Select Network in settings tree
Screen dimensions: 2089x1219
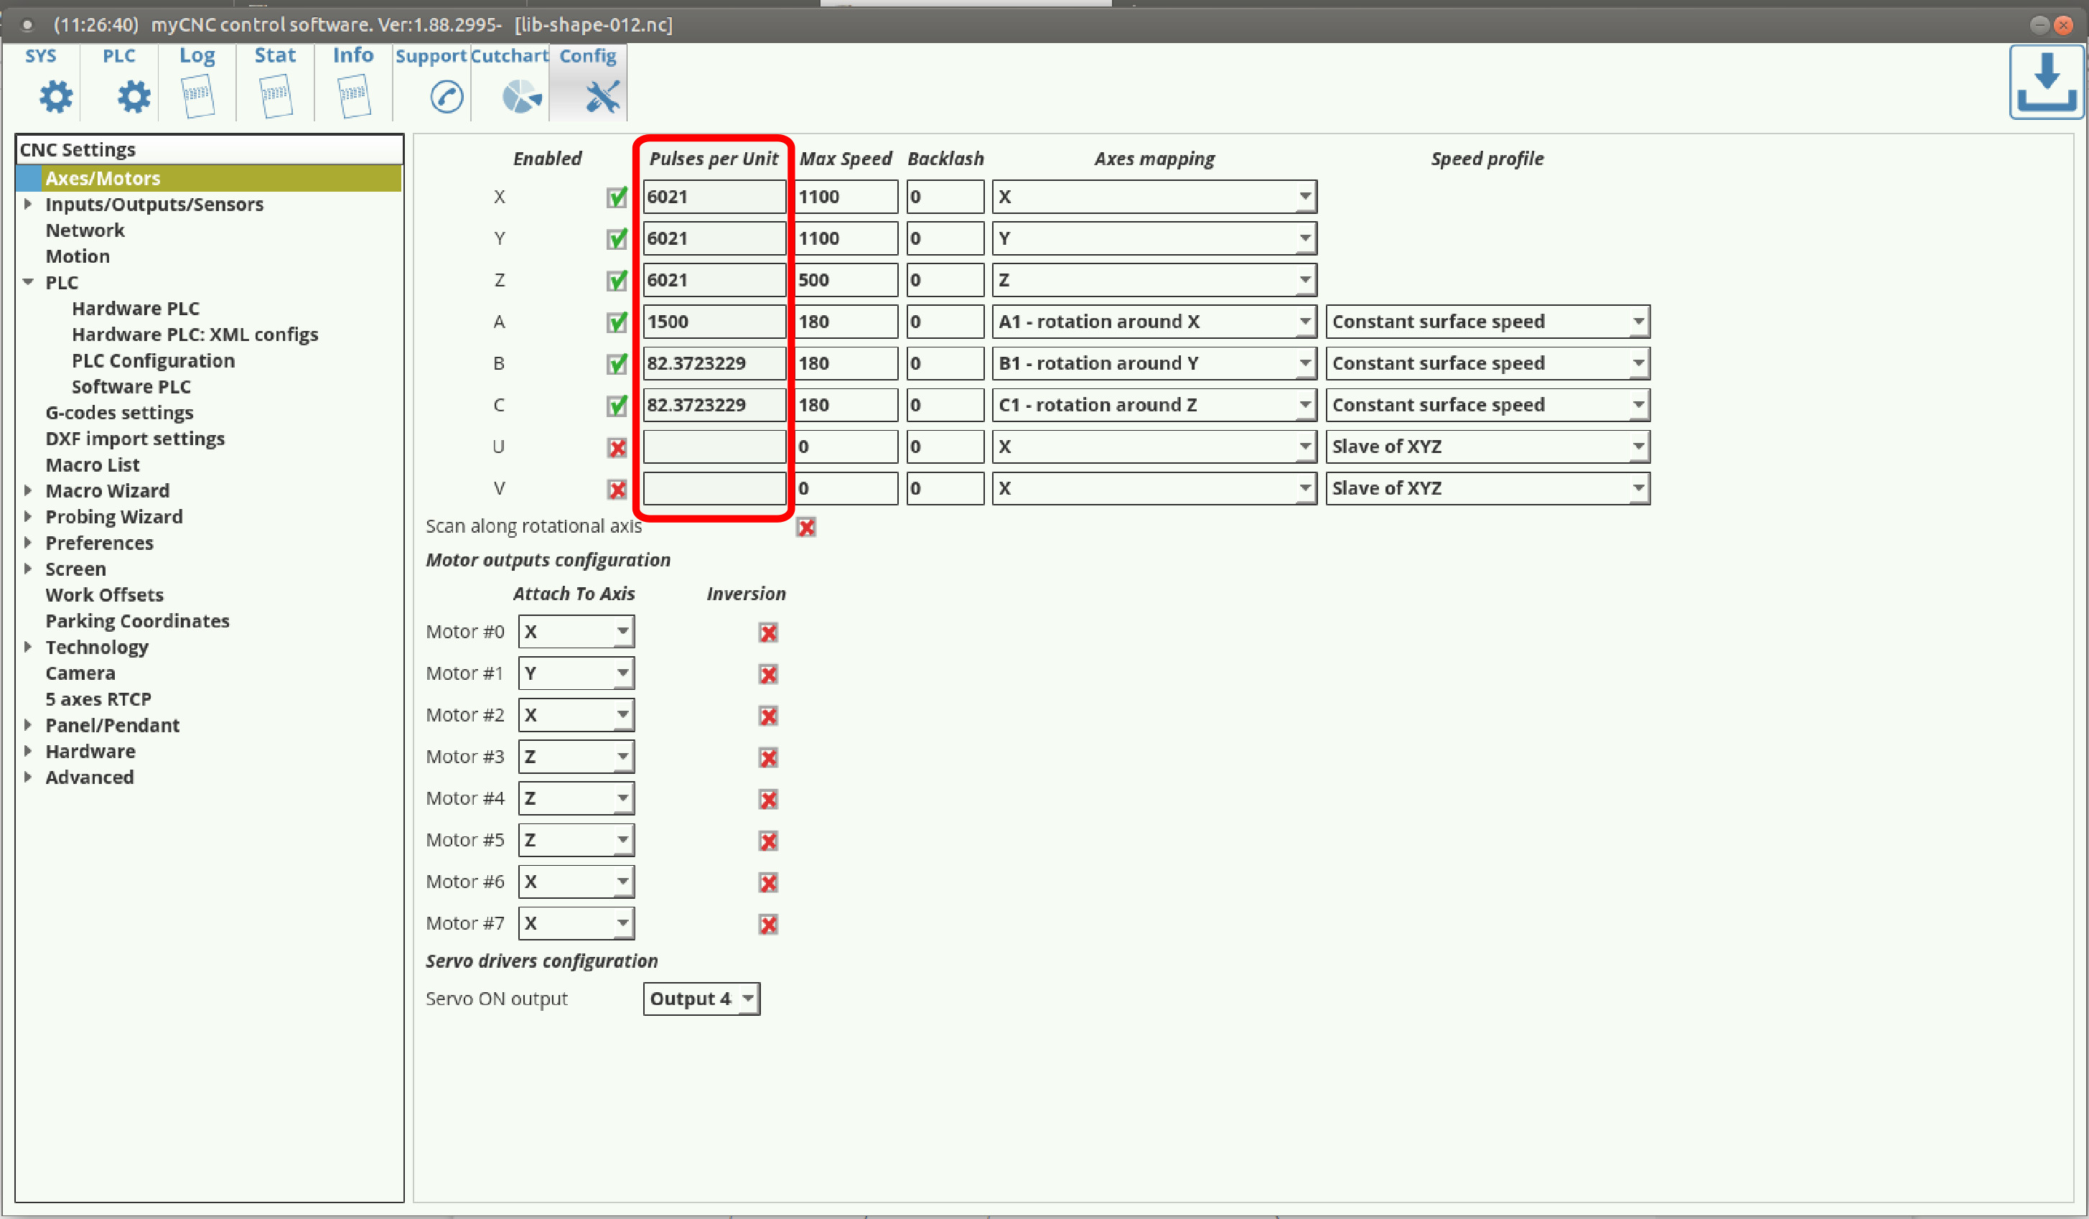[x=85, y=230]
